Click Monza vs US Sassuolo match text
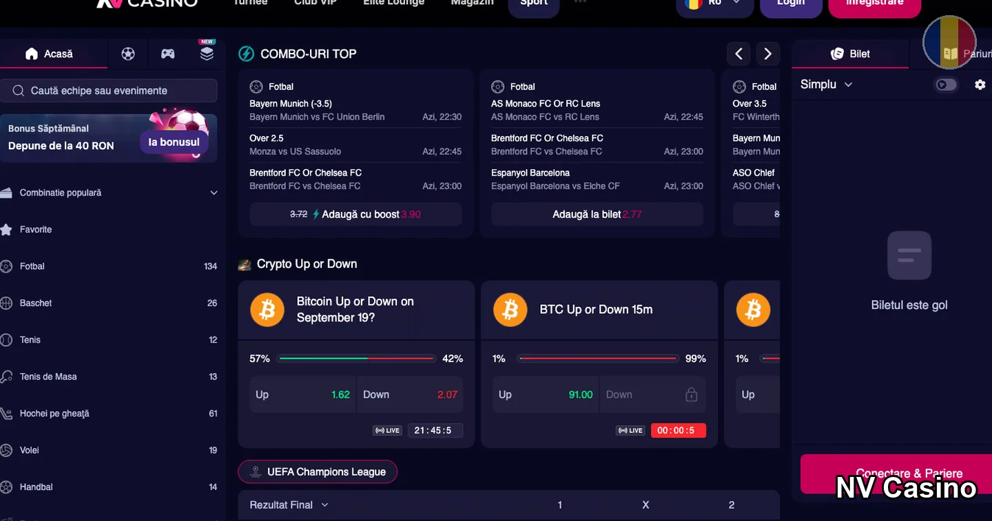992x521 pixels. (295, 151)
